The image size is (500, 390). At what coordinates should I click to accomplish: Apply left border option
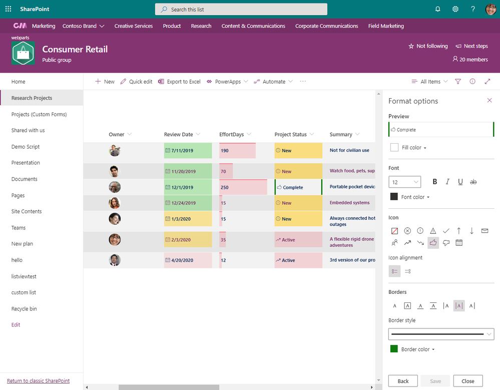tap(446, 306)
